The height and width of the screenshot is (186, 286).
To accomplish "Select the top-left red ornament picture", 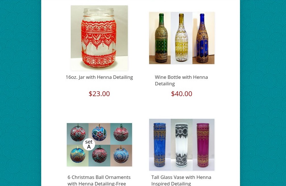I will (78, 134).
